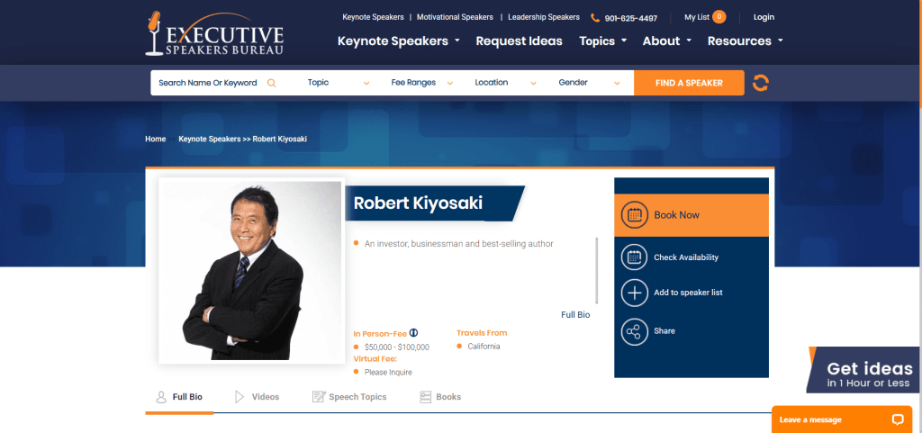The image size is (922, 433).
Task: Click the search magnifier icon
Action: (x=272, y=83)
